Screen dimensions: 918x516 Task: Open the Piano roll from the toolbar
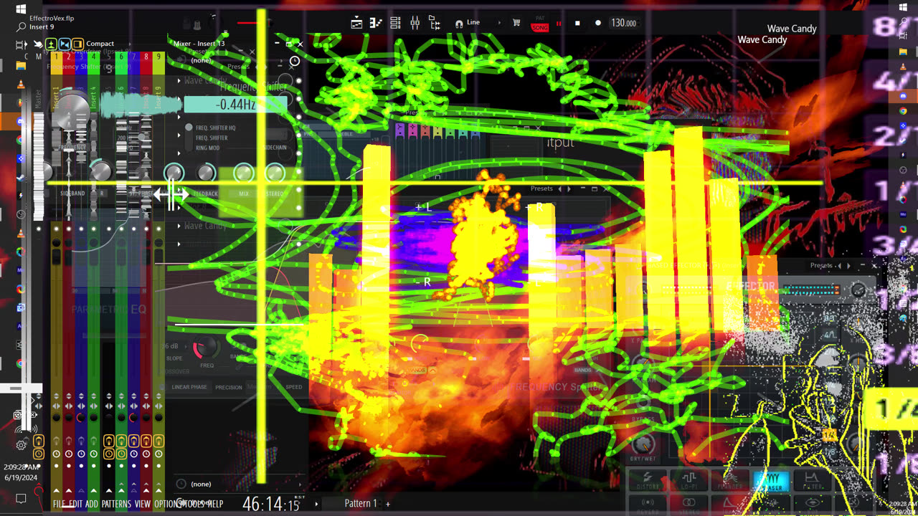click(x=376, y=23)
